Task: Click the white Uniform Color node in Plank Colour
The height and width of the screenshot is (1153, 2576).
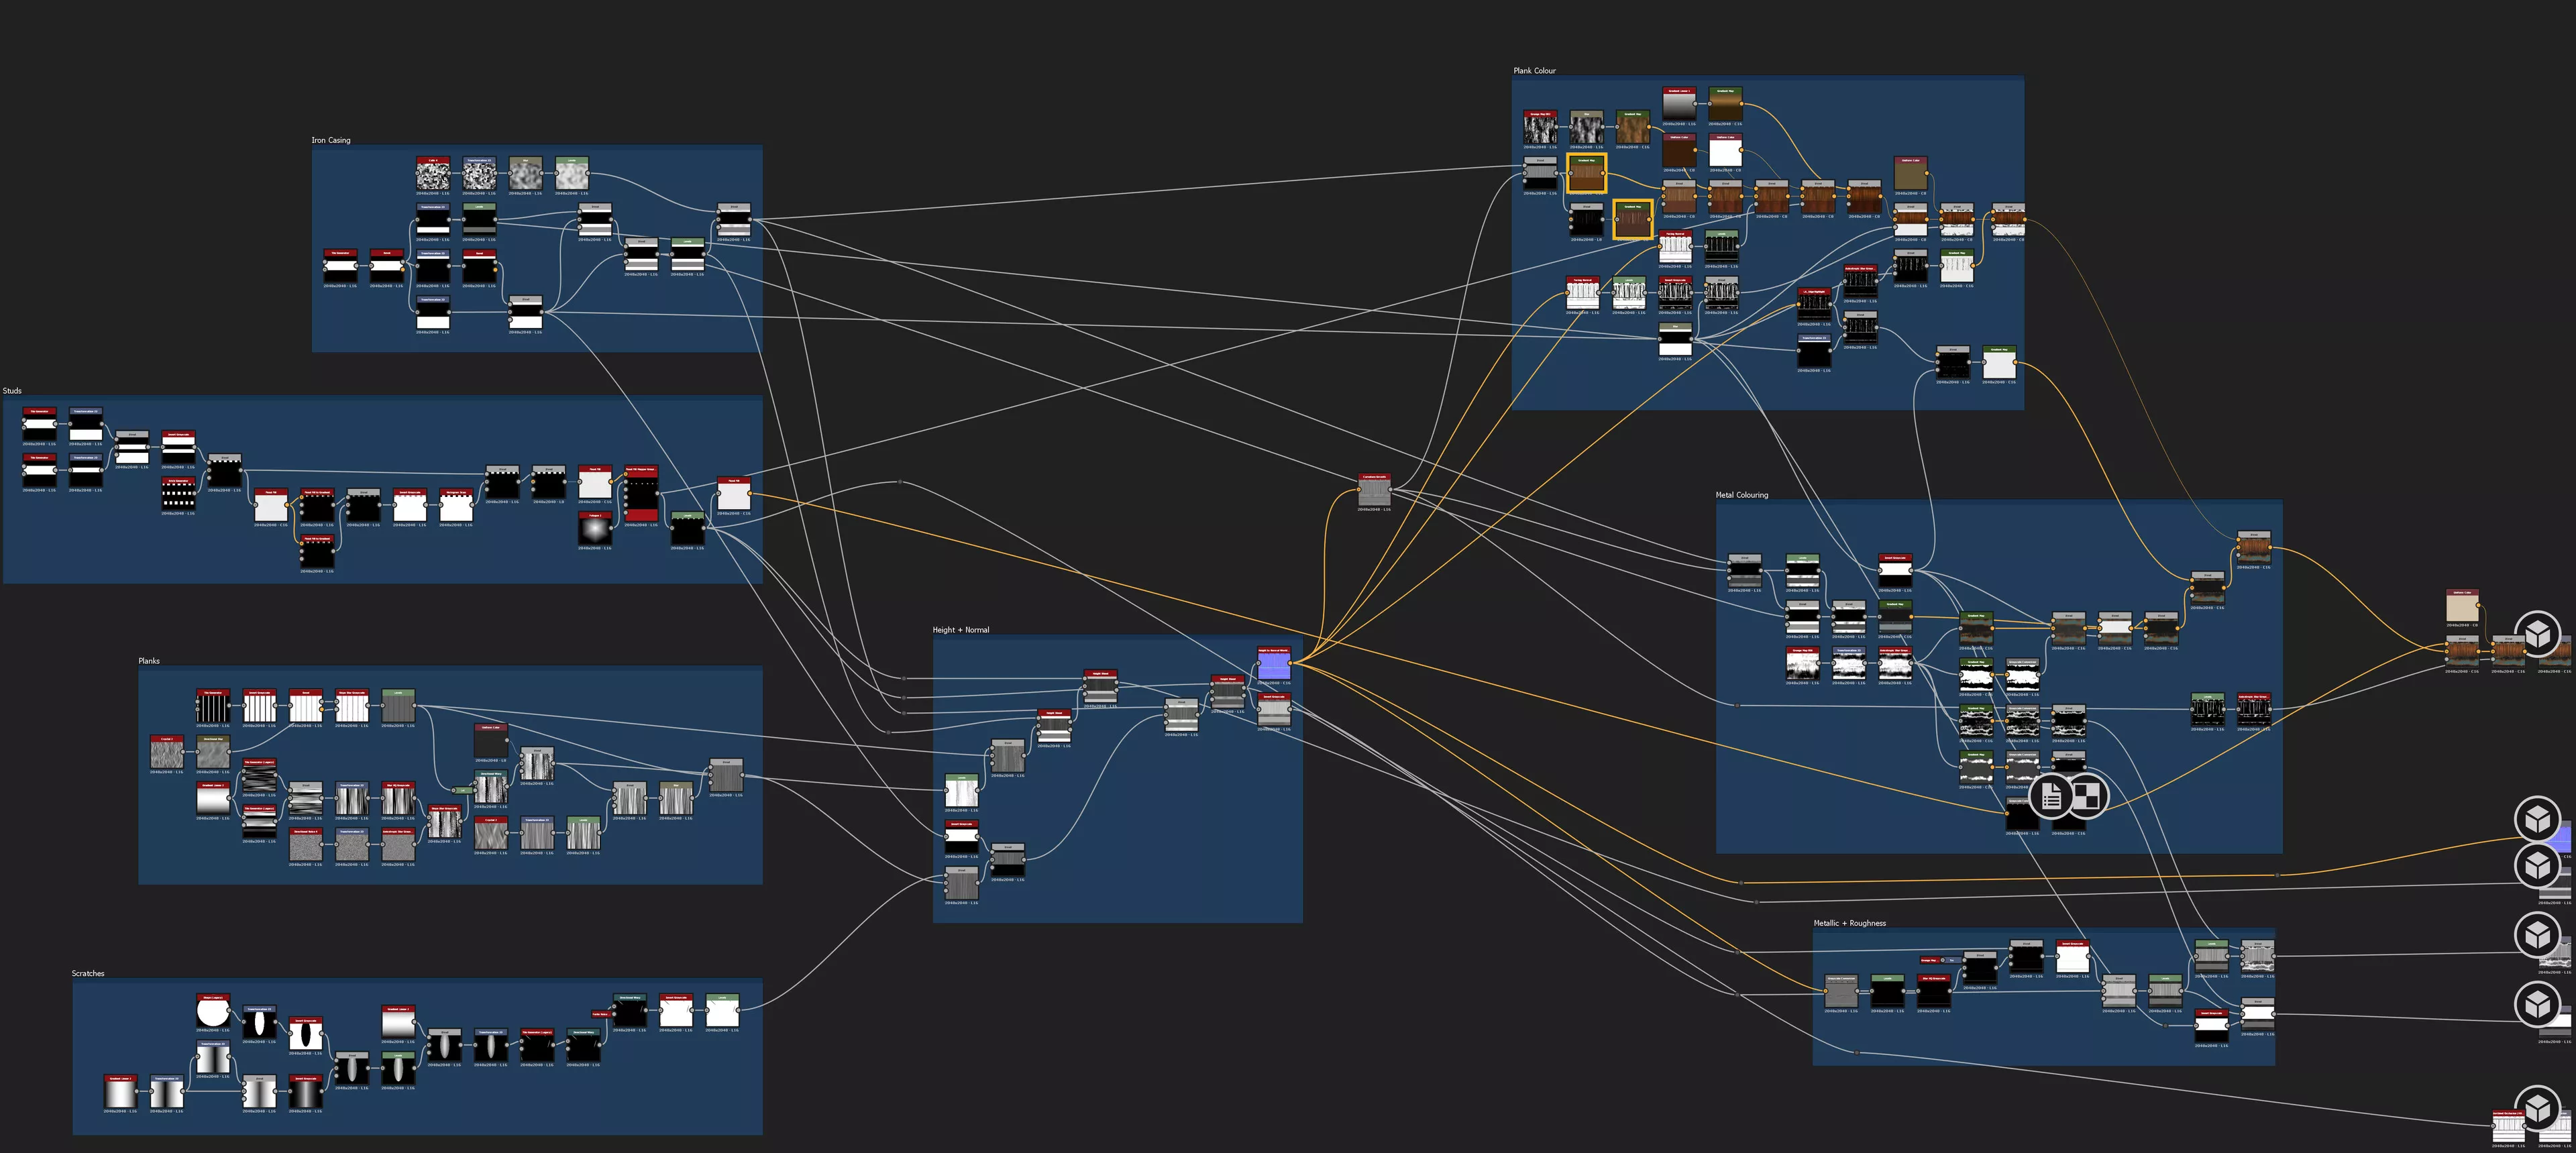Action: click(1725, 152)
